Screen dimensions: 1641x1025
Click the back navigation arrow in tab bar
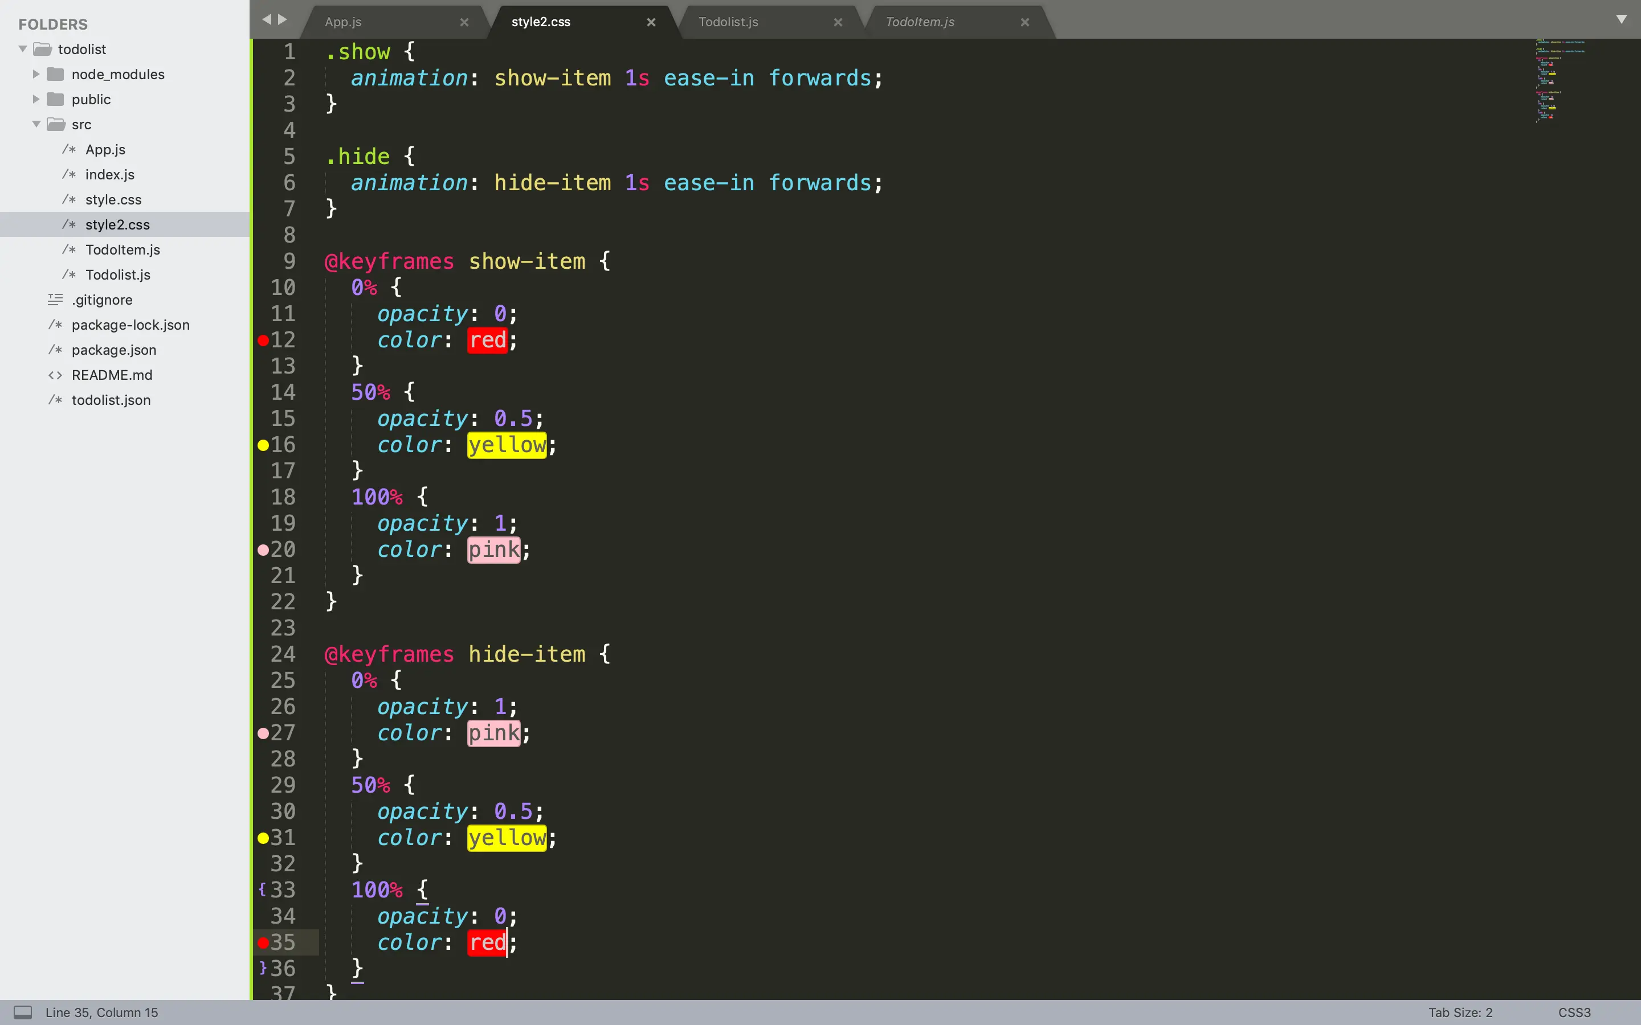(267, 20)
